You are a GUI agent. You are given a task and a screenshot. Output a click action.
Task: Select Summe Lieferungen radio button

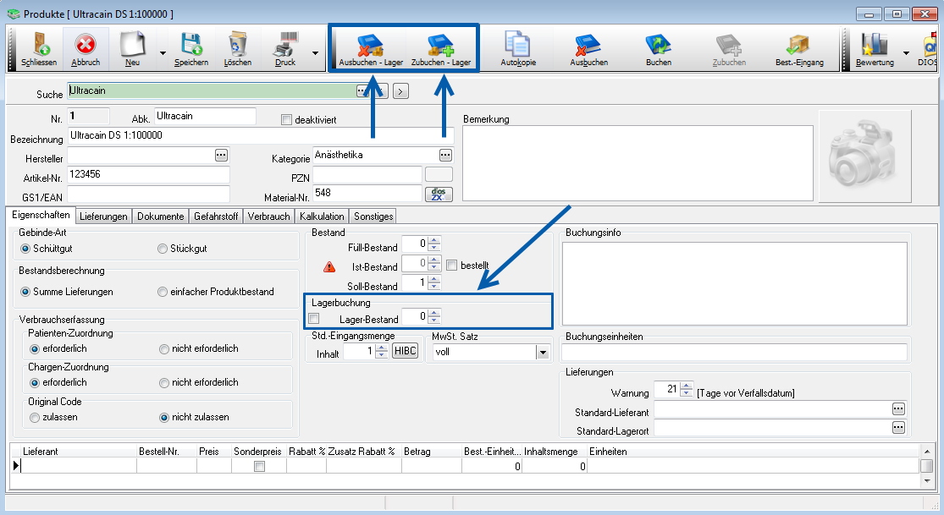(x=25, y=292)
